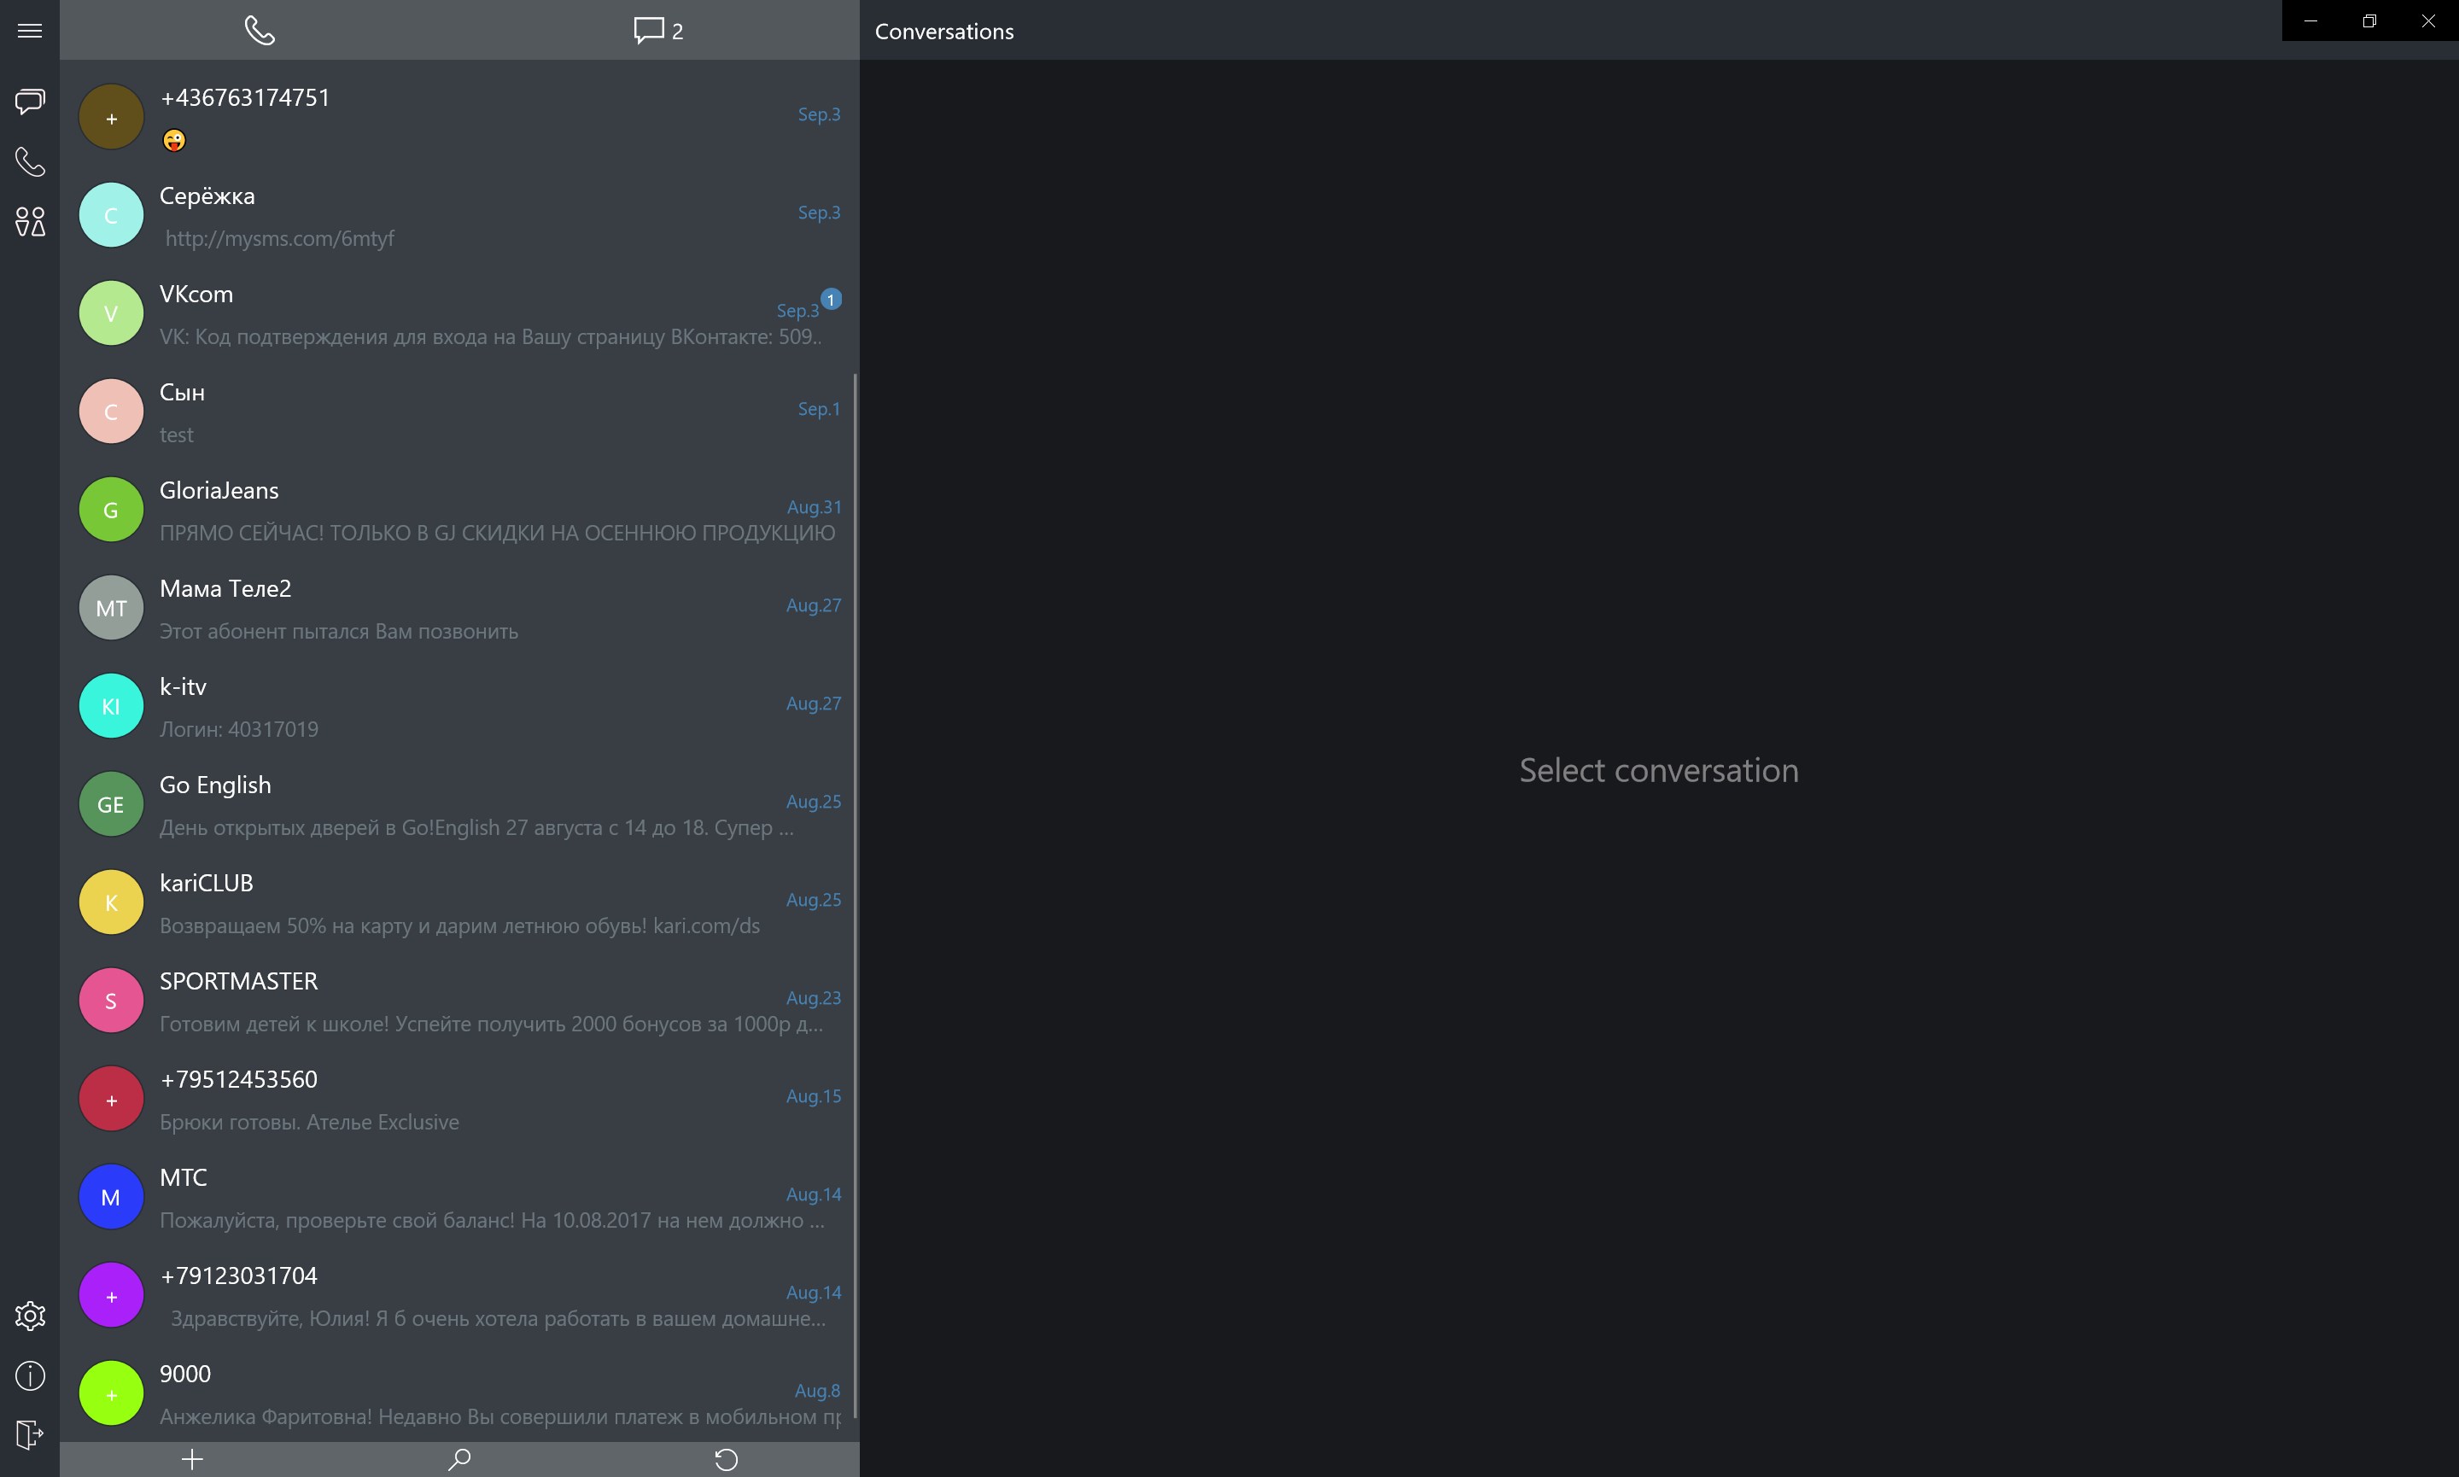Compose a new message with the plus icon
Viewport: 2459px width, 1477px height.
pyautogui.click(x=191, y=1459)
